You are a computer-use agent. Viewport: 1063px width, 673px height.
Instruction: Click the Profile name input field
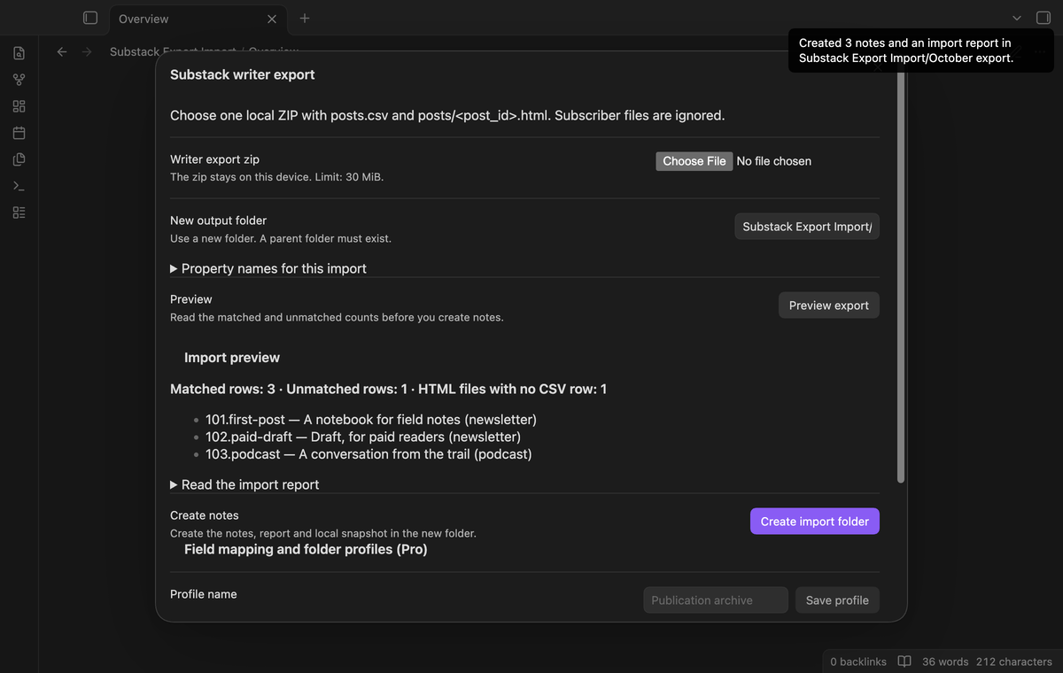716,600
